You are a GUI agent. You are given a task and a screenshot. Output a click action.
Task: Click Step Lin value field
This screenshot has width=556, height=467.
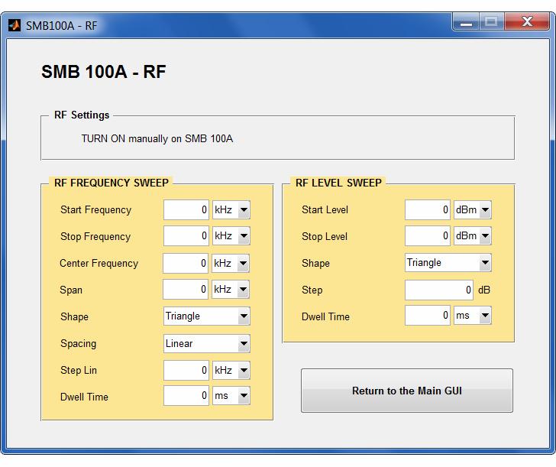click(x=186, y=371)
